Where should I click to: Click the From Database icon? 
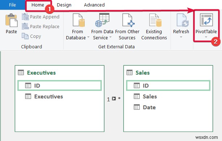click(x=79, y=20)
